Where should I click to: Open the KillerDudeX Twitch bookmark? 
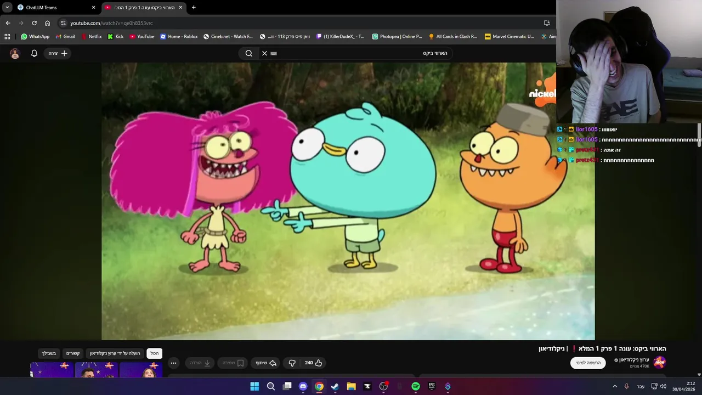click(340, 37)
